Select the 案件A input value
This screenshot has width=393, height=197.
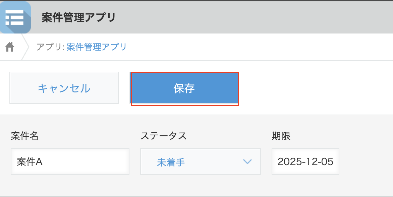click(27, 162)
